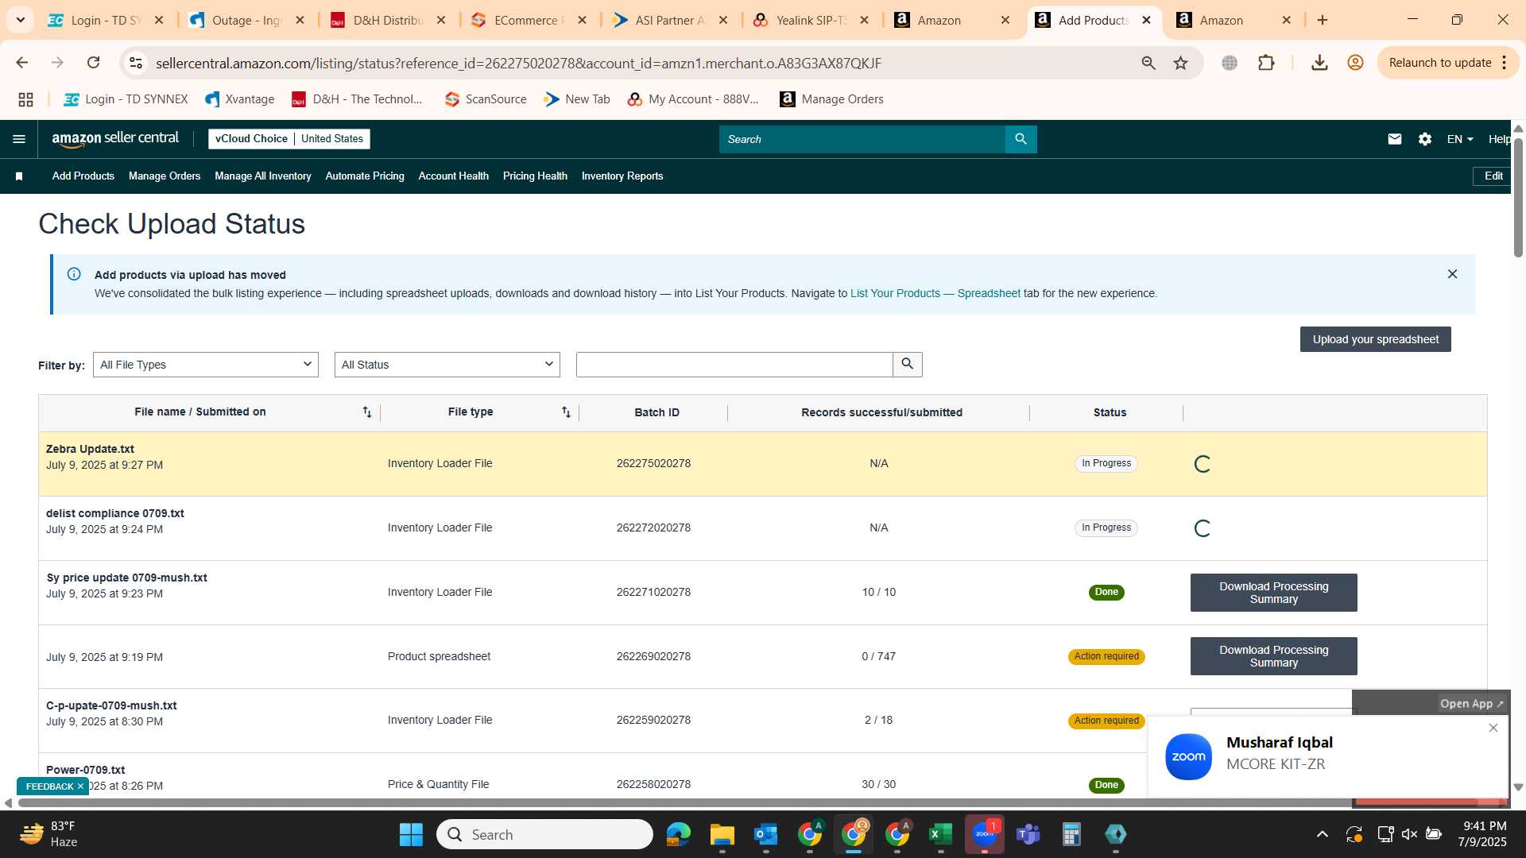Expand the All Status filter dropdown
Image resolution: width=1526 pixels, height=858 pixels.
coord(447,365)
